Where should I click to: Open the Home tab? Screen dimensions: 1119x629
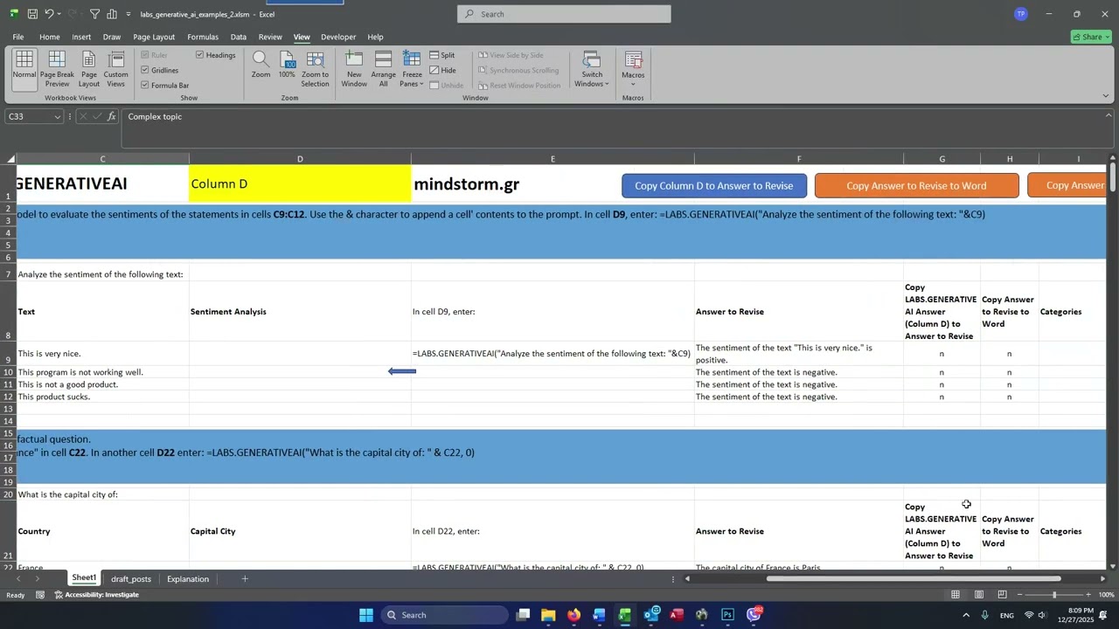[49, 37]
